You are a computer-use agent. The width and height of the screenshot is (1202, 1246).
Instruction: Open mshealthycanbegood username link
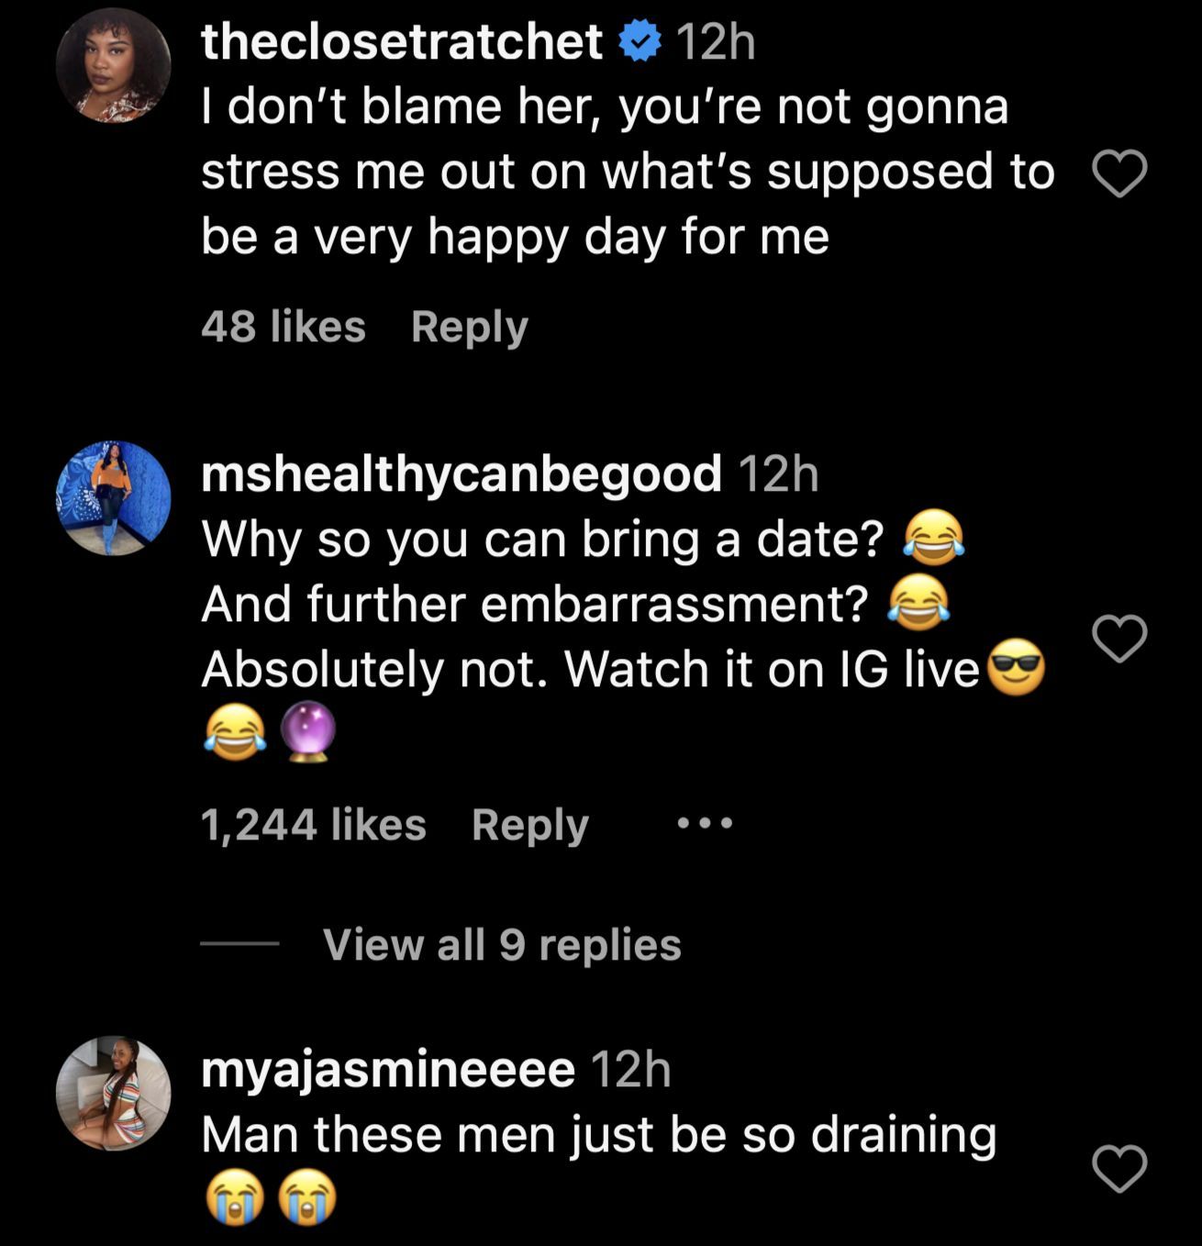pos(461,474)
